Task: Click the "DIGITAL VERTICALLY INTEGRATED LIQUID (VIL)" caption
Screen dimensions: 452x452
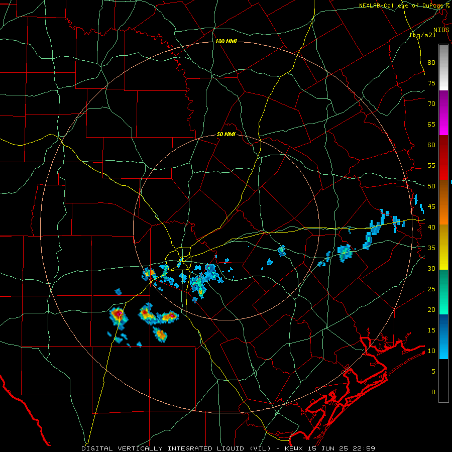Action: pyautogui.click(x=176, y=448)
